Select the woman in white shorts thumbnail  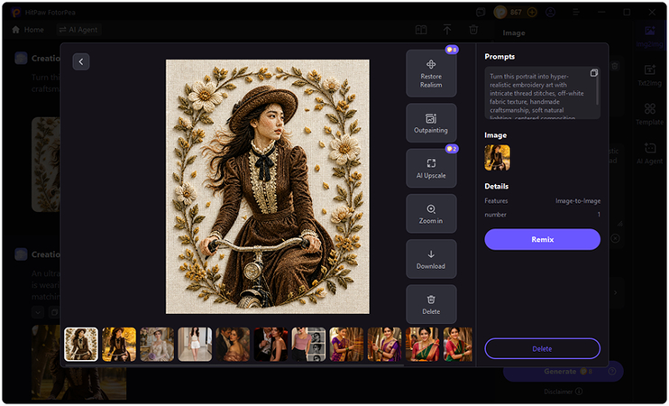pos(195,345)
